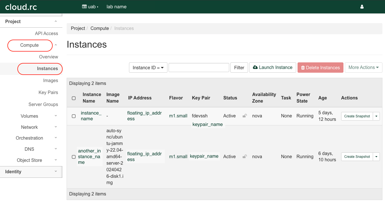Viewport: 385px width, 208px height.
Task: Expand the More Actions dropdown
Action: [363, 68]
